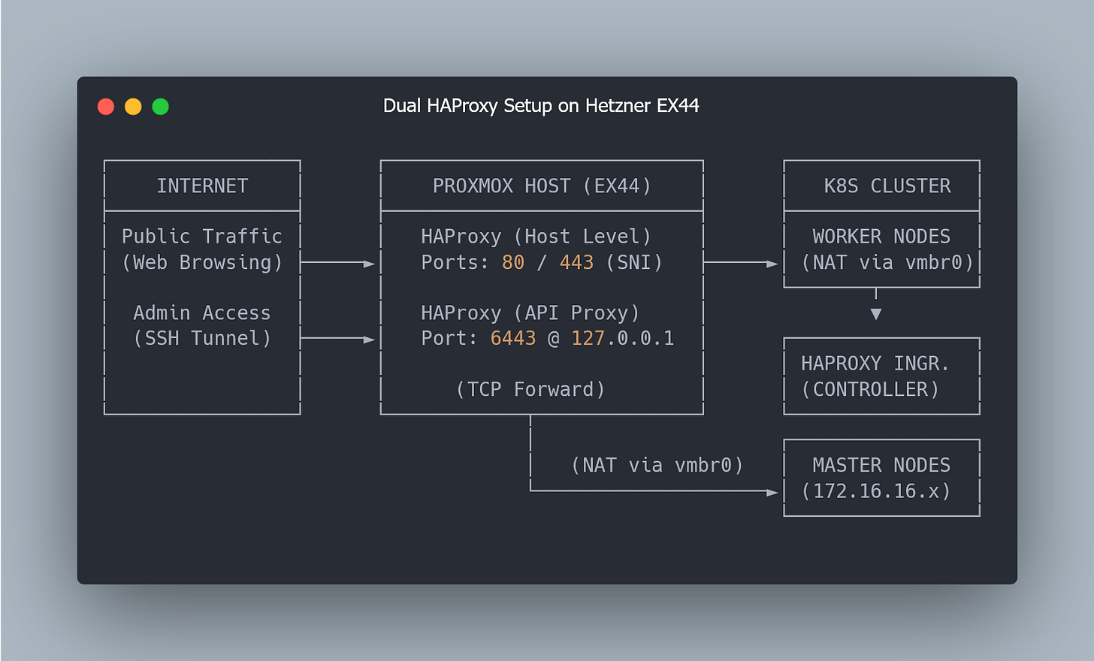Image resolution: width=1094 pixels, height=661 pixels.
Task: Select the "(Web Browsing)" label
Action: click(202, 263)
